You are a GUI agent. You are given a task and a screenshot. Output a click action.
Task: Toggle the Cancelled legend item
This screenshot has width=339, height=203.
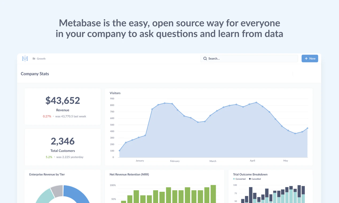(x=255, y=179)
